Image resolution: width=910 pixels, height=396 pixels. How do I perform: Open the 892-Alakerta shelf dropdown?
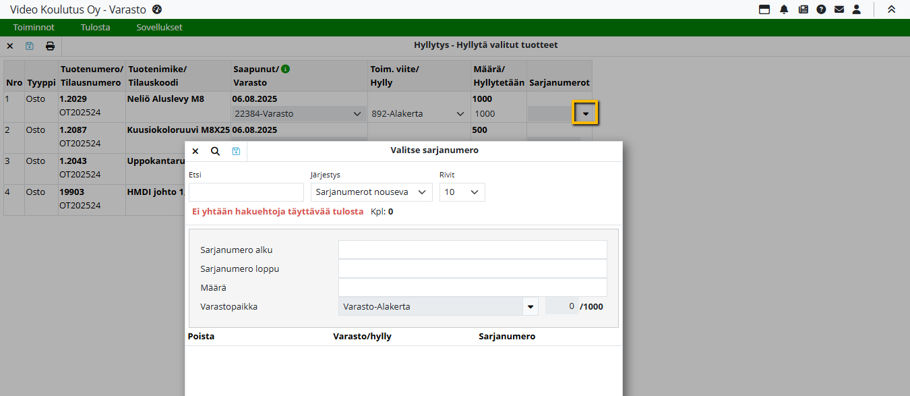tap(418, 114)
